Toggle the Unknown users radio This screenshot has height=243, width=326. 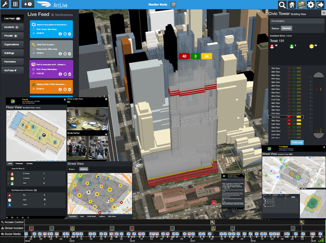[9, 179]
